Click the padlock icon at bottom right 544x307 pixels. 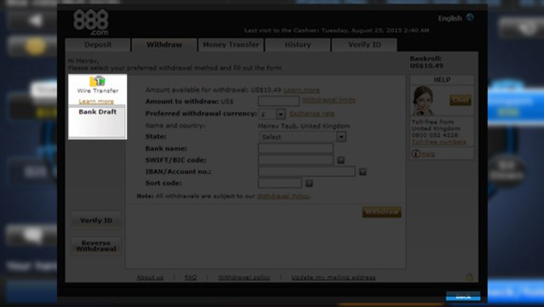coord(469,277)
